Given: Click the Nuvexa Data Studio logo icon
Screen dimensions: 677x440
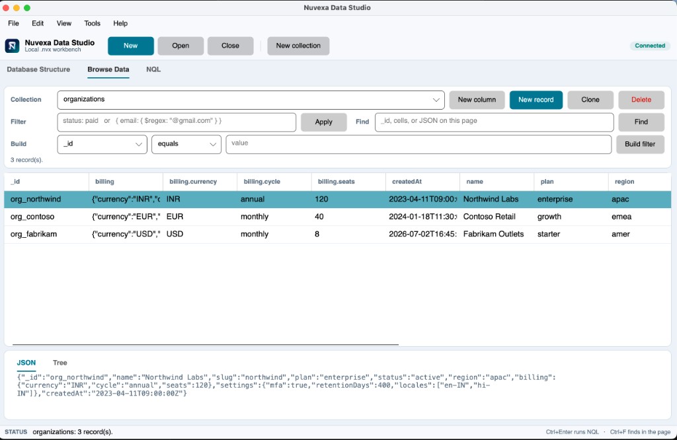Looking at the screenshot, I should tap(12, 46).
